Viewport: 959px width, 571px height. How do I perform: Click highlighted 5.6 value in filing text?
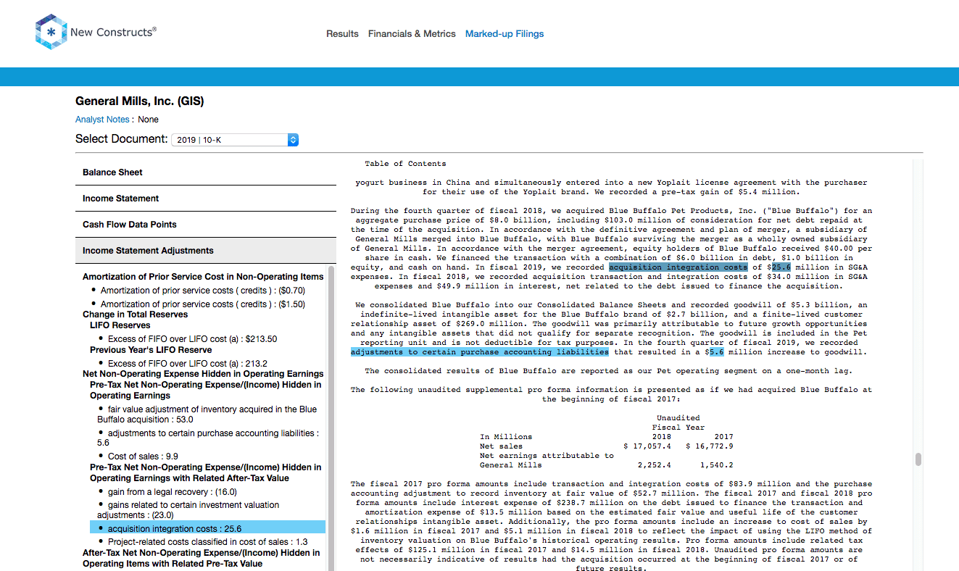tap(716, 351)
